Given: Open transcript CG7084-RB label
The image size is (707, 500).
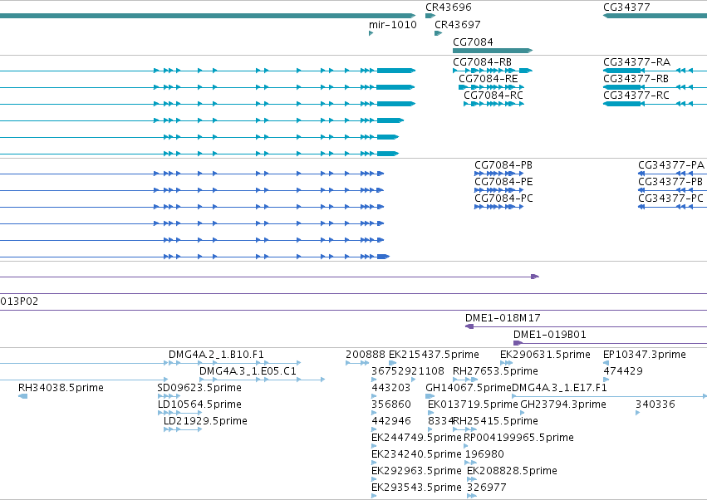Looking at the screenshot, I should [482, 62].
